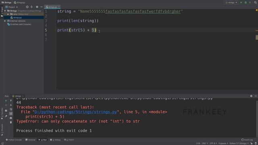Screen dimensions: 258x145
Task: Click the line 5 number in the gutter
Action: pyautogui.click(x=46, y=30)
